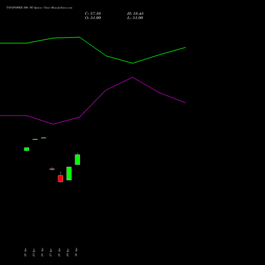Click the tall green candlestick for 29 Apr

tap(69, 173)
